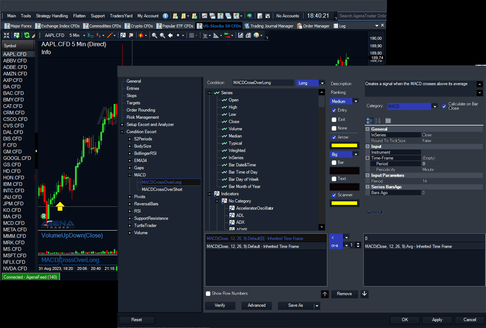This screenshot has height=328, width=486.
Task: Click the red line drawing tool icon
Action: pyautogui.click(x=110, y=35)
